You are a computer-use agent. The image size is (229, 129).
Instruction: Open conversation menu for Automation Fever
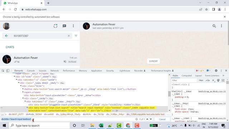tap(221, 26)
